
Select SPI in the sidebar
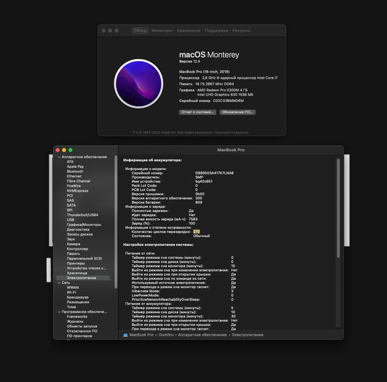70,210
